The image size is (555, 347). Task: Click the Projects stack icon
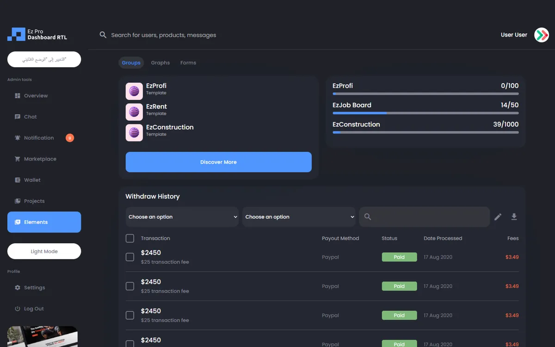click(18, 201)
